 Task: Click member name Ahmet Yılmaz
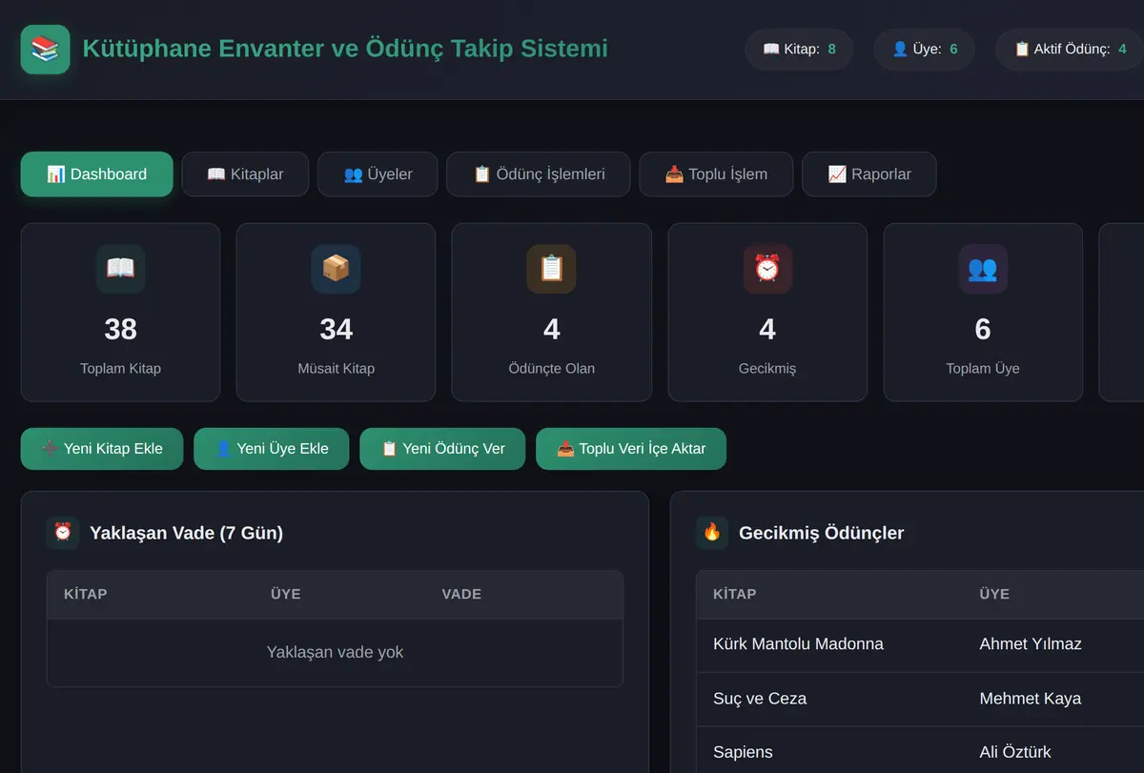tap(1031, 644)
